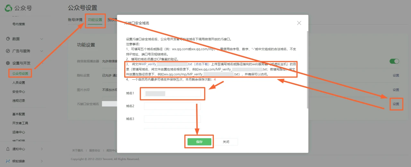Image resolution: width=411 pixels, height=167 pixels.
Task: Collapse the 设置与开发 section chevron
Action: (x=42, y=63)
